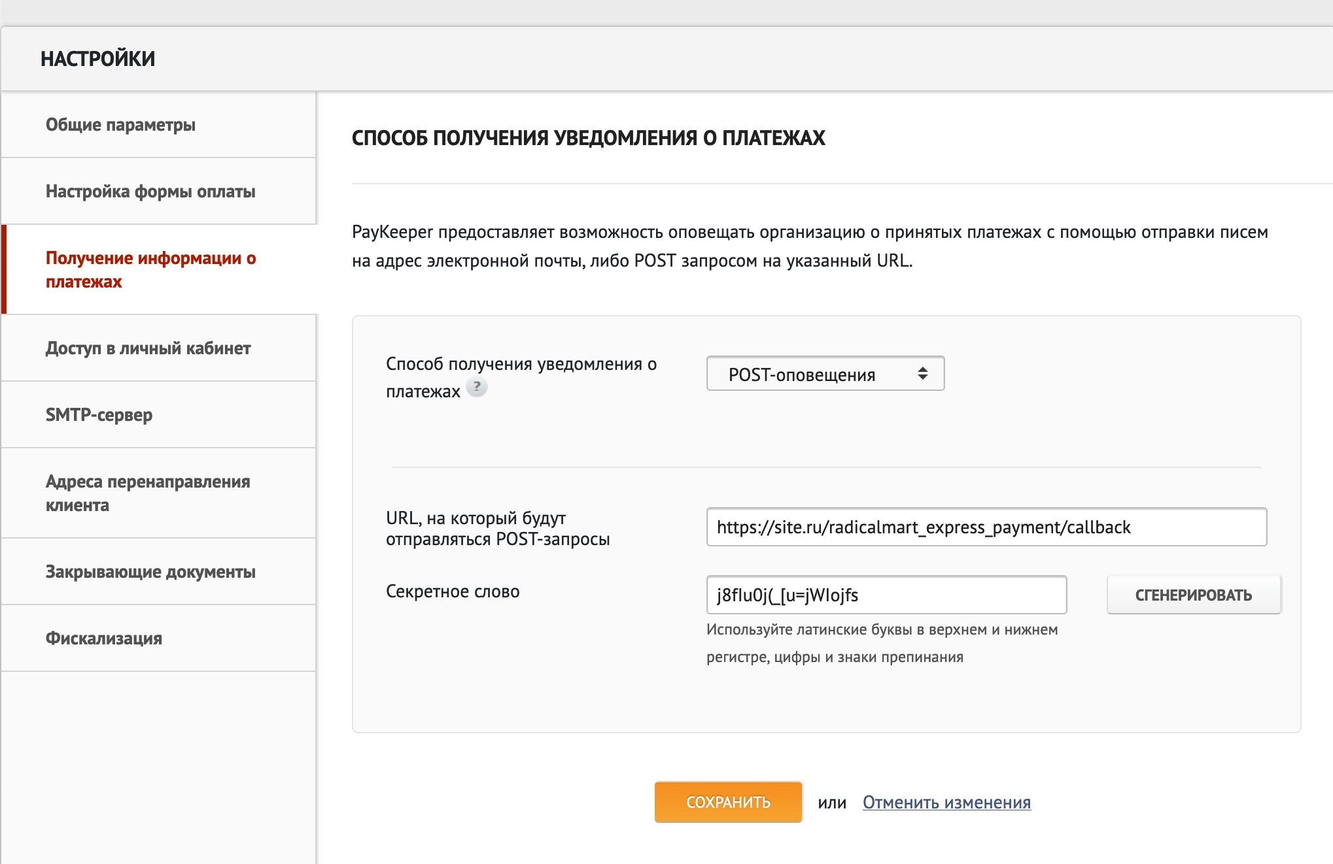
Task: Click the URL POST-запросы field label
Action: [497, 528]
